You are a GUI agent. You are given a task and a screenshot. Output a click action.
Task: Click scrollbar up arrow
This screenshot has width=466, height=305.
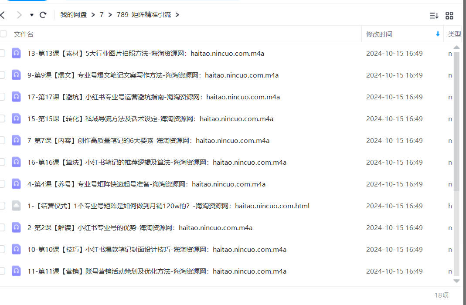pyautogui.click(x=456, y=47)
